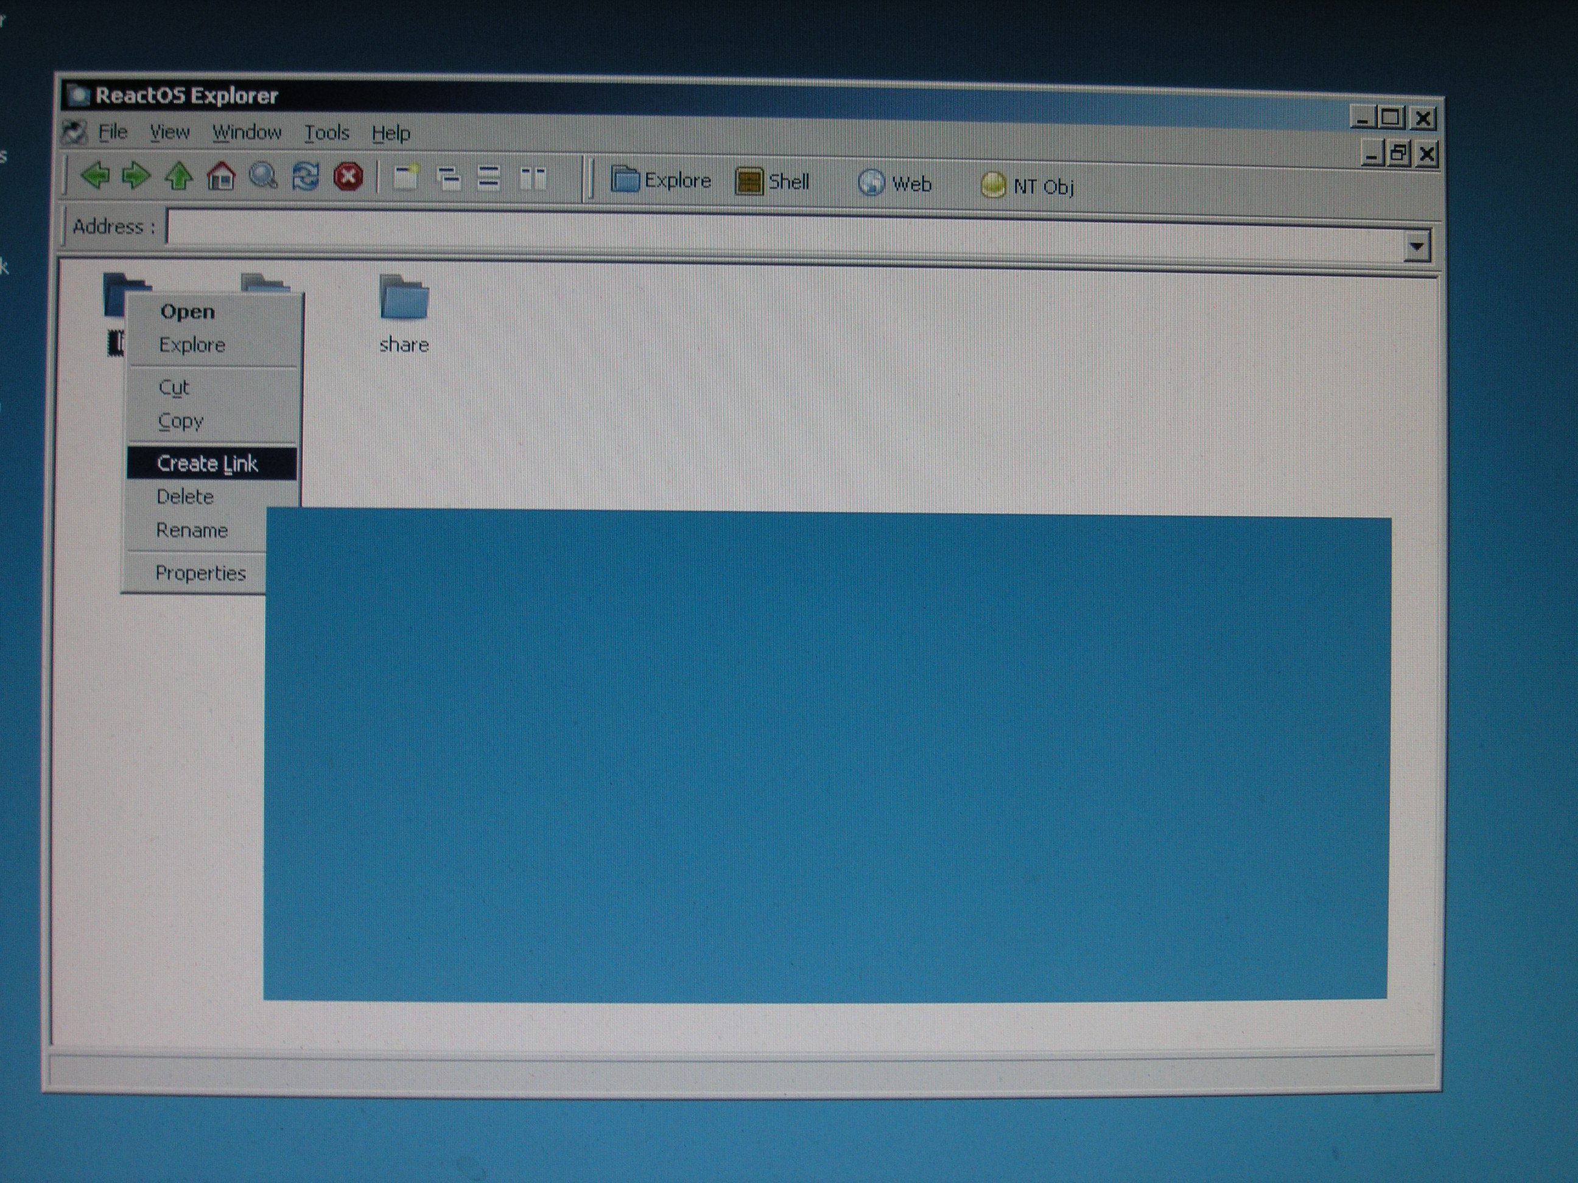Open the Tools menu
The image size is (1578, 1183).
click(x=327, y=133)
